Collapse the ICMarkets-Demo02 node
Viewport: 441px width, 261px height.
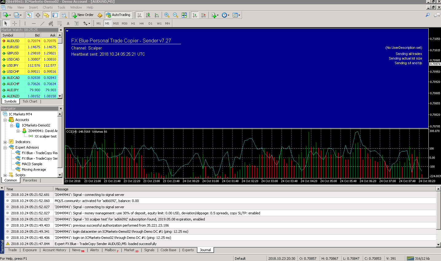(x=11, y=125)
